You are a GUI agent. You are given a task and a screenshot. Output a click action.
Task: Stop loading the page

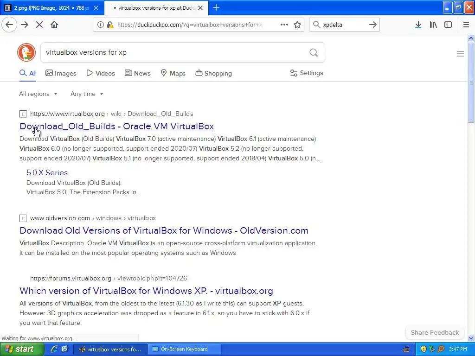point(39,25)
